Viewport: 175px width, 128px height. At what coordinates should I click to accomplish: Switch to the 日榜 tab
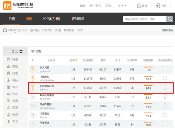pyautogui.click(x=12, y=19)
